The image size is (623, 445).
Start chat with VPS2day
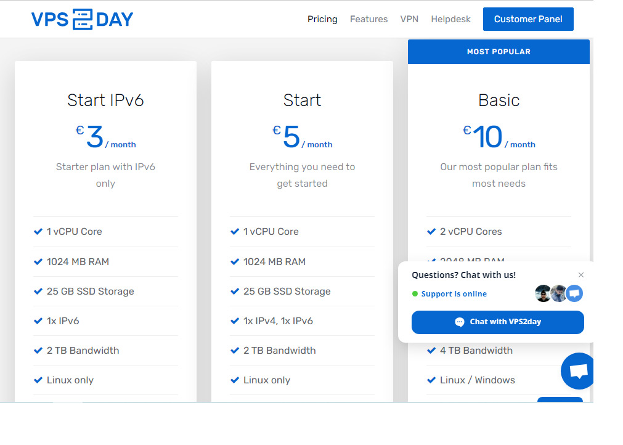(497, 322)
